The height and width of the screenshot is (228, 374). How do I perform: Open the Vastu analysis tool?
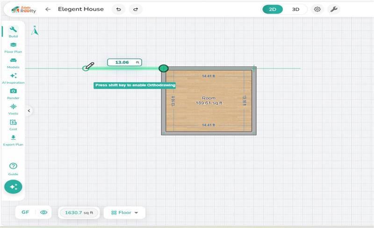(x=13, y=109)
